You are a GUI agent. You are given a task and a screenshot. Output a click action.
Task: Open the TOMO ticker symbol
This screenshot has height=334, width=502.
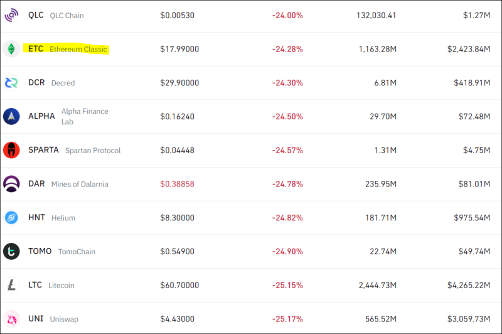click(40, 251)
